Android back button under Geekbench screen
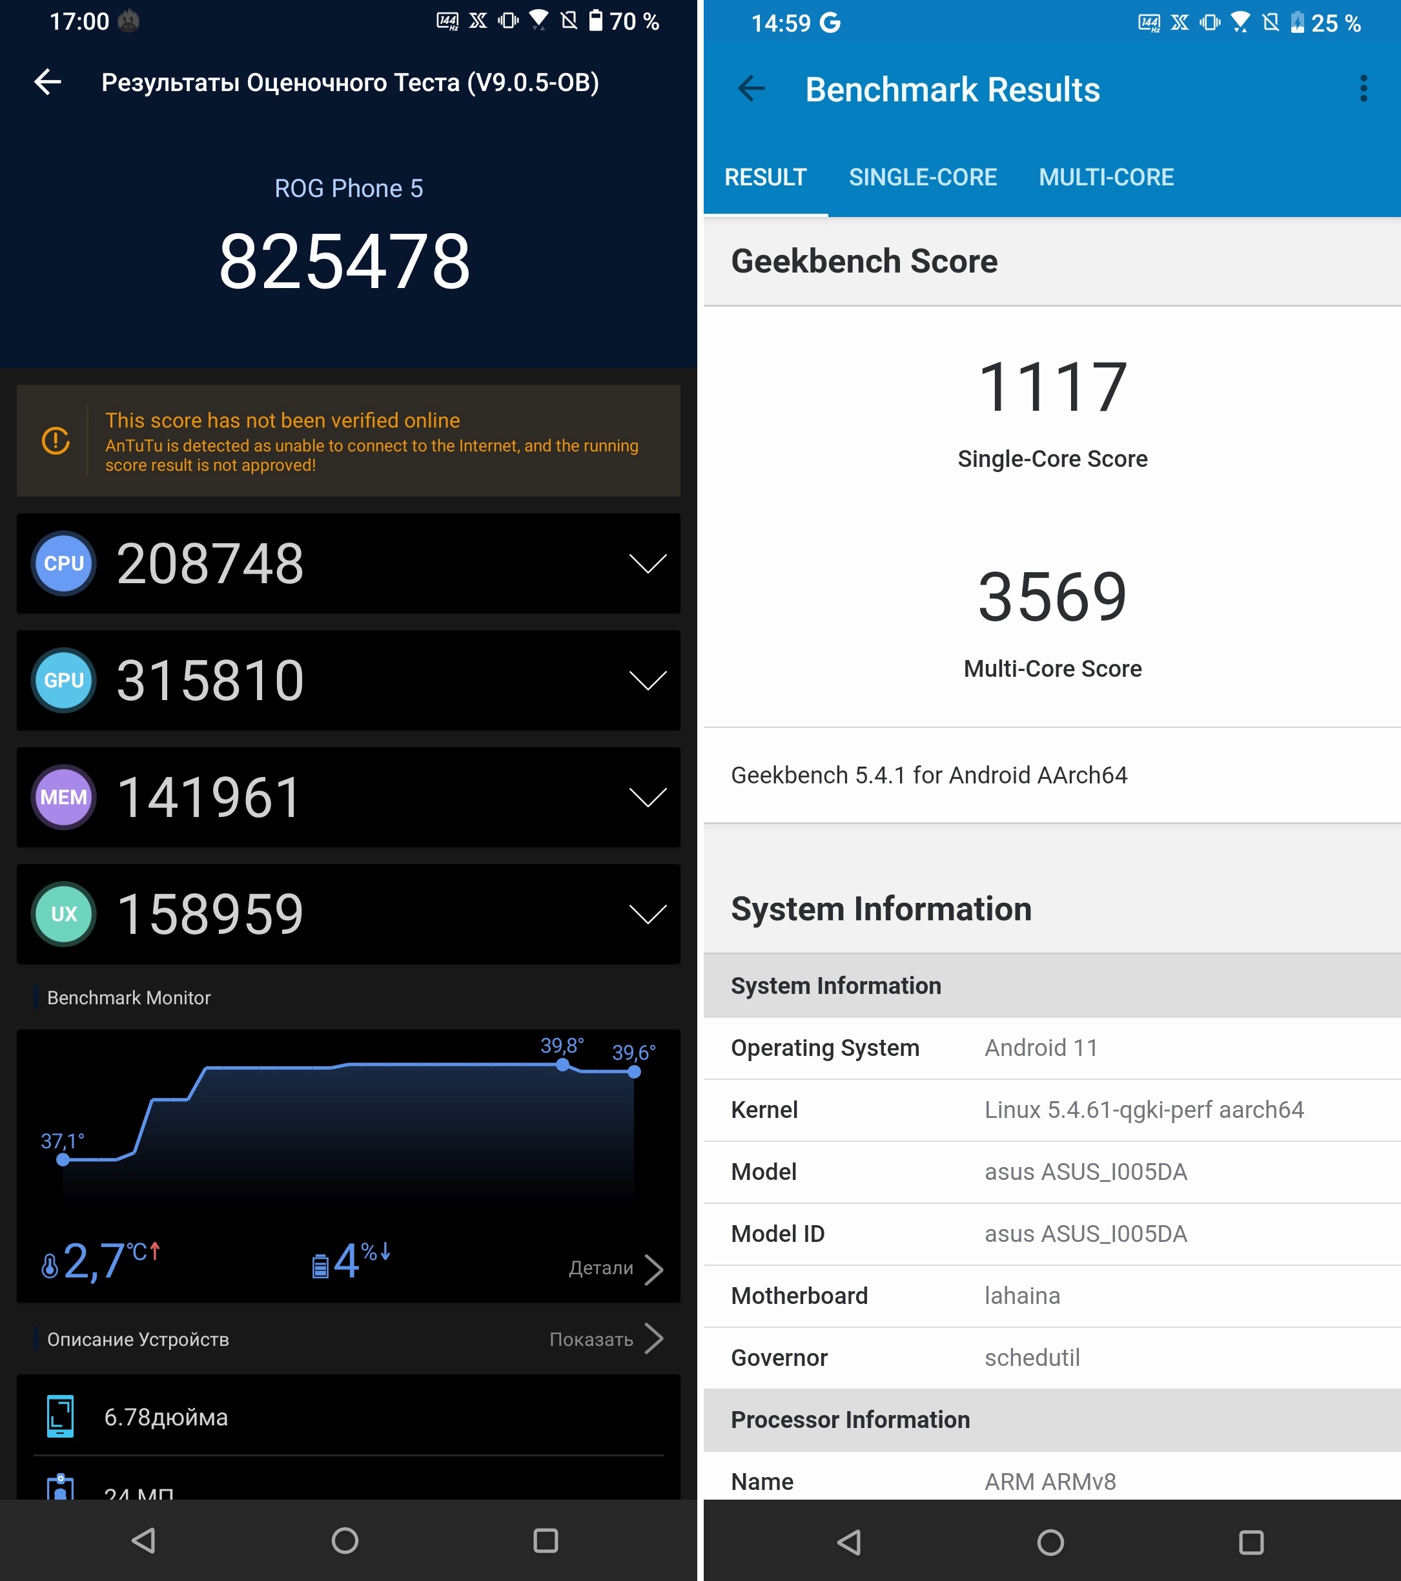This screenshot has height=1581, width=1401. coord(850,1542)
